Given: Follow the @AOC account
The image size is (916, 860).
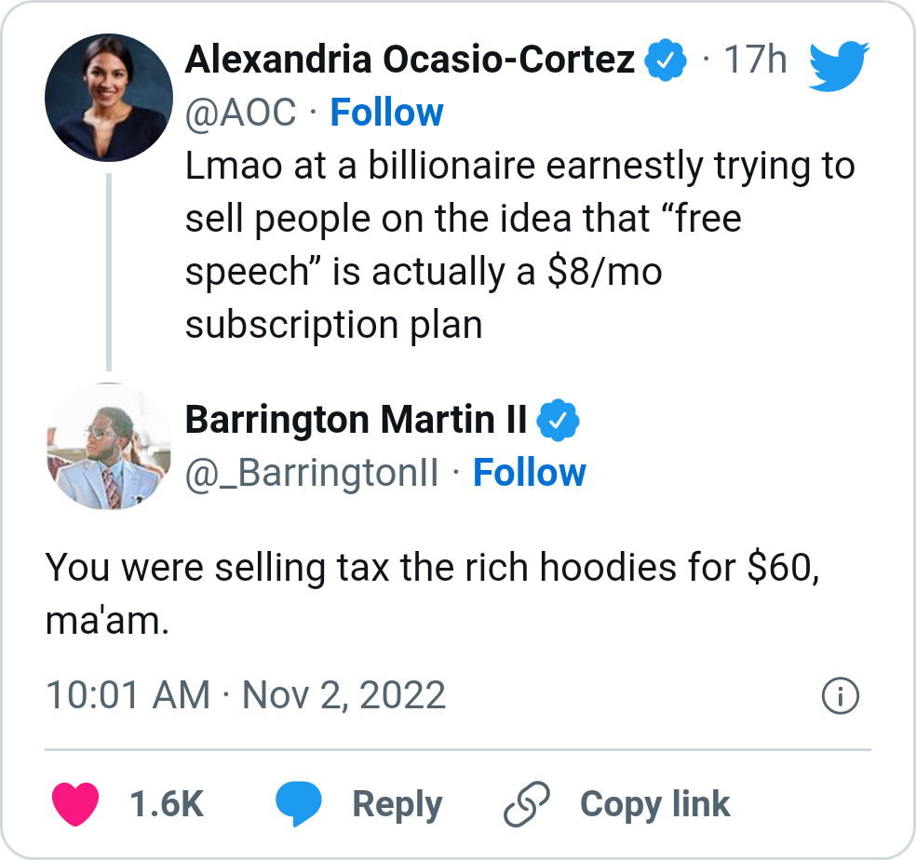Looking at the screenshot, I should (386, 113).
